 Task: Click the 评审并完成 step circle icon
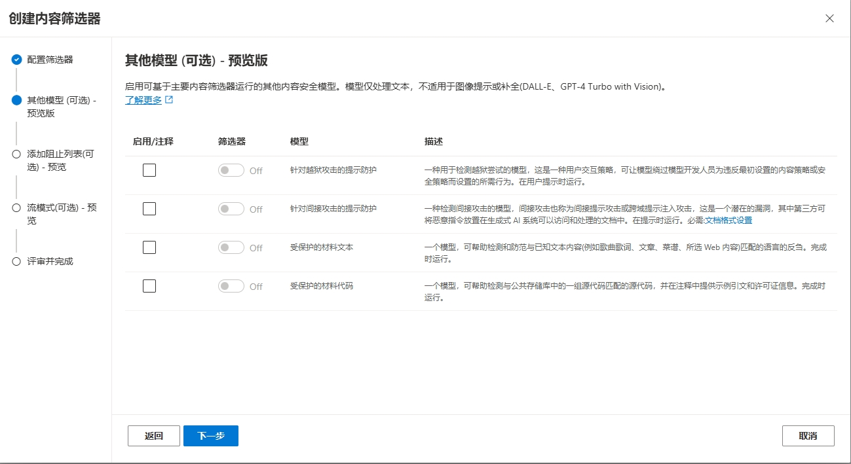pos(16,261)
